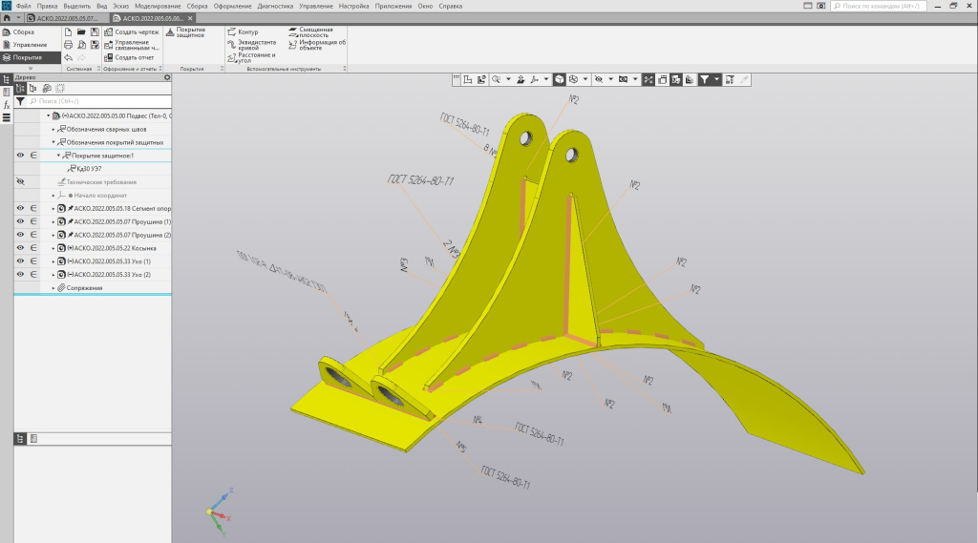Click the Контур tool
This screenshot has width=978, height=543.
pyautogui.click(x=243, y=31)
